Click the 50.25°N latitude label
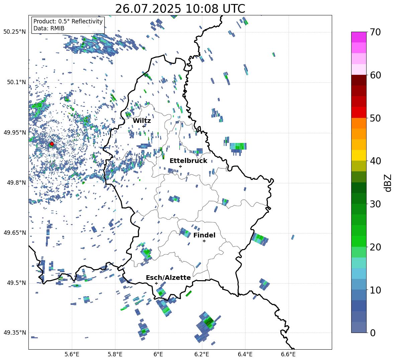Screen dimensions: 396x361 [x=15, y=32]
